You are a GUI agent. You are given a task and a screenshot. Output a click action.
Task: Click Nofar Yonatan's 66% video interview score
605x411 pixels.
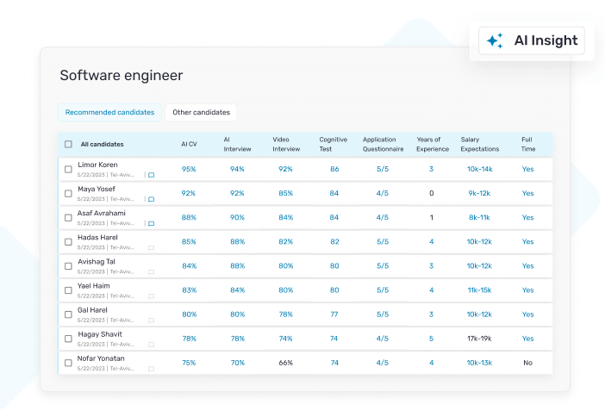286,363
